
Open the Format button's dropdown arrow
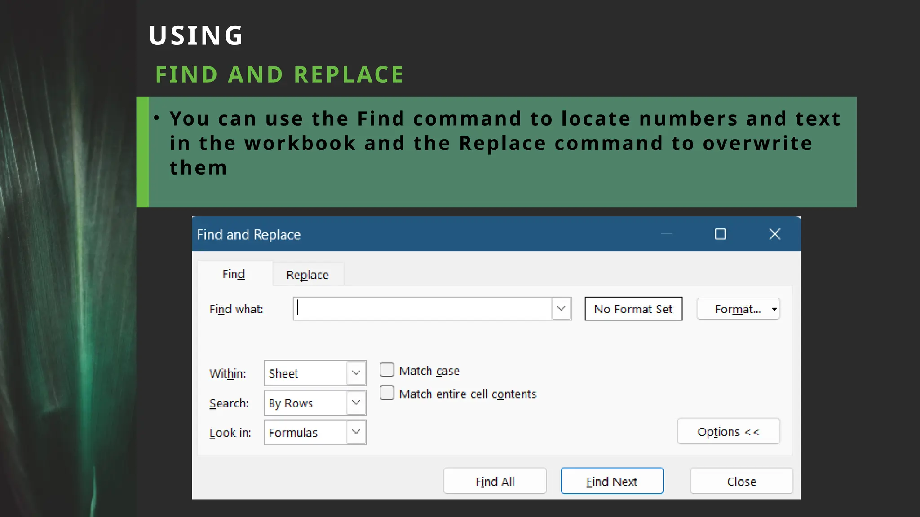click(x=774, y=309)
